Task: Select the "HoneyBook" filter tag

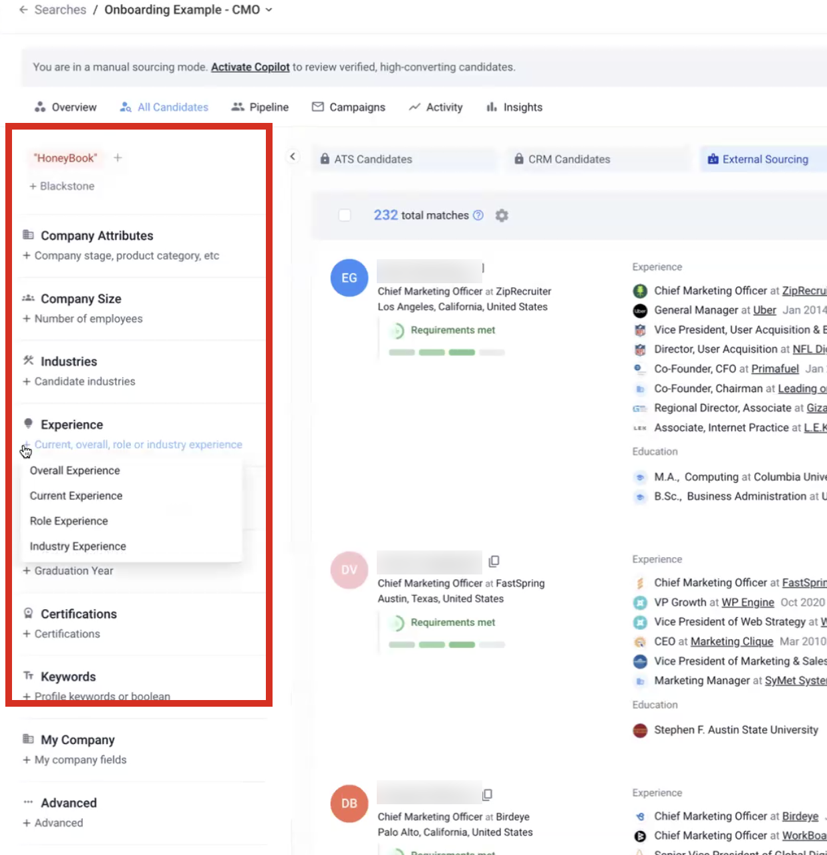Action: coord(65,158)
